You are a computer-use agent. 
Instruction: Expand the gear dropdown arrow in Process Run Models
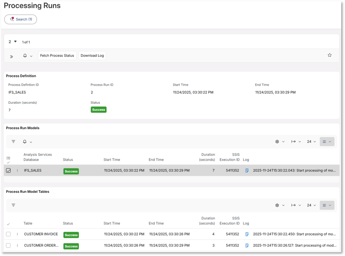(283, 142)
